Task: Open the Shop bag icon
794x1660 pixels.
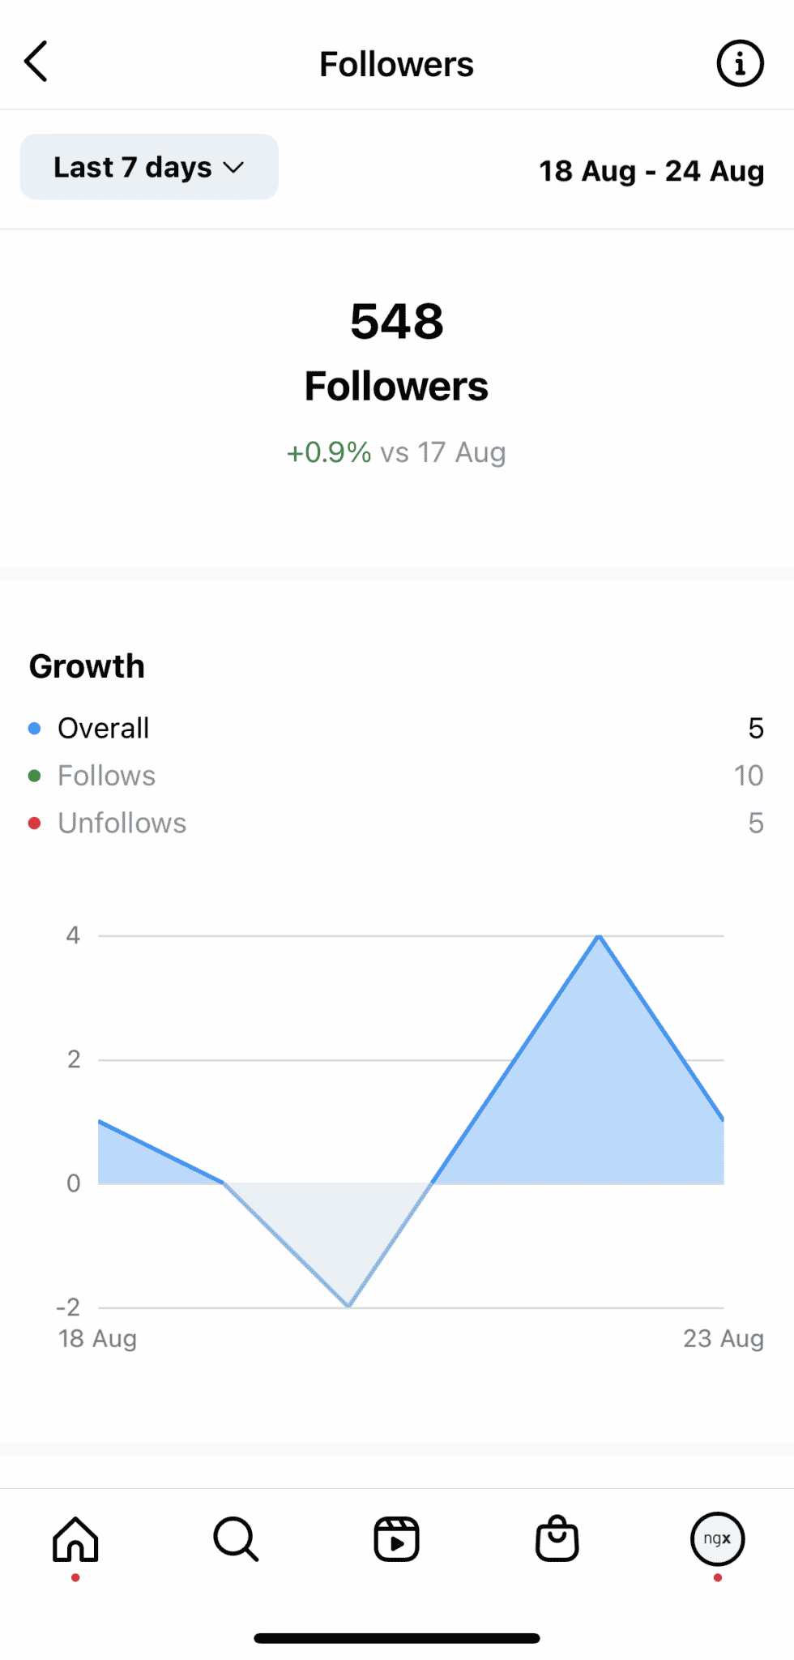Action: 557,1540
